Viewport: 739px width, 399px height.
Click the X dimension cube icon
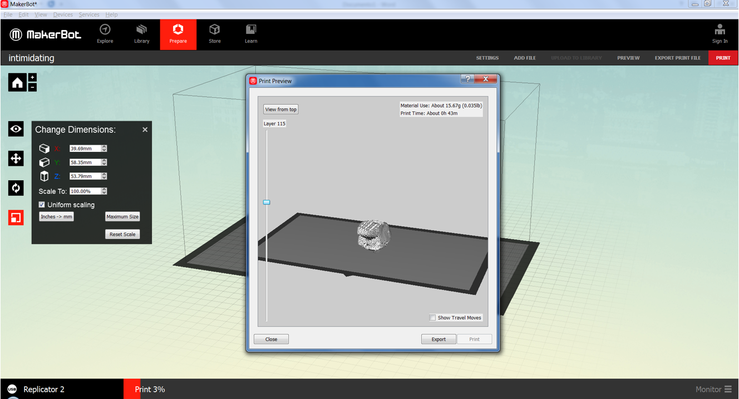pyautogui.click(x=44, y=149)
